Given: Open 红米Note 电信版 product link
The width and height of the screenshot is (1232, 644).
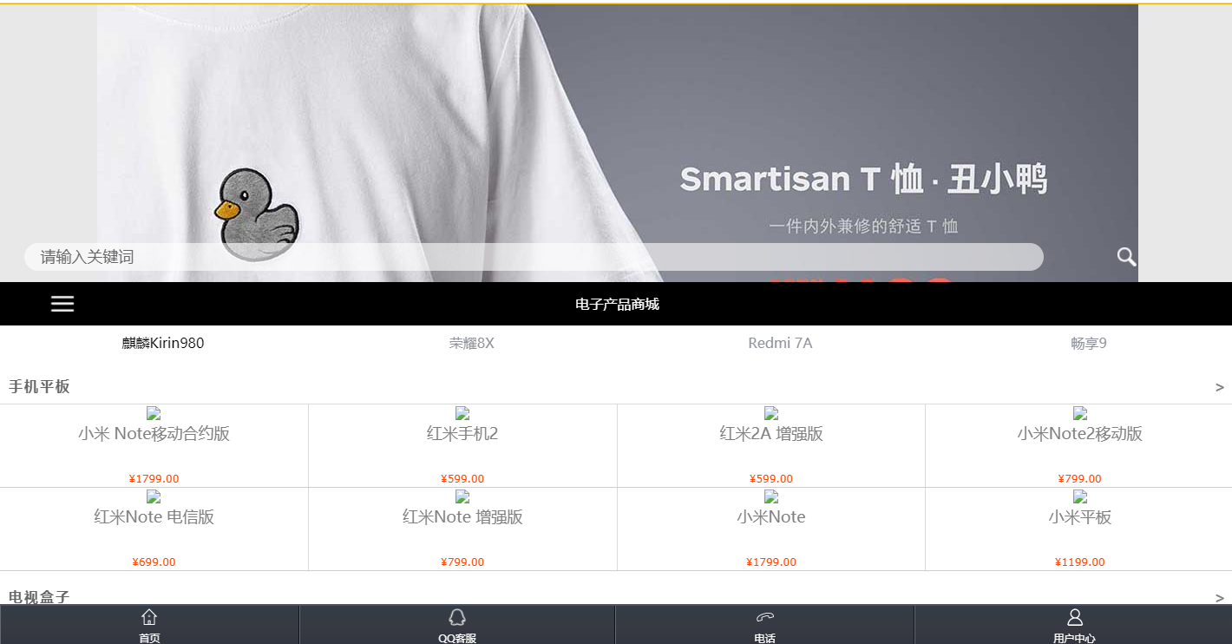Looking at the screenshot, I should [x=154, y=516].
